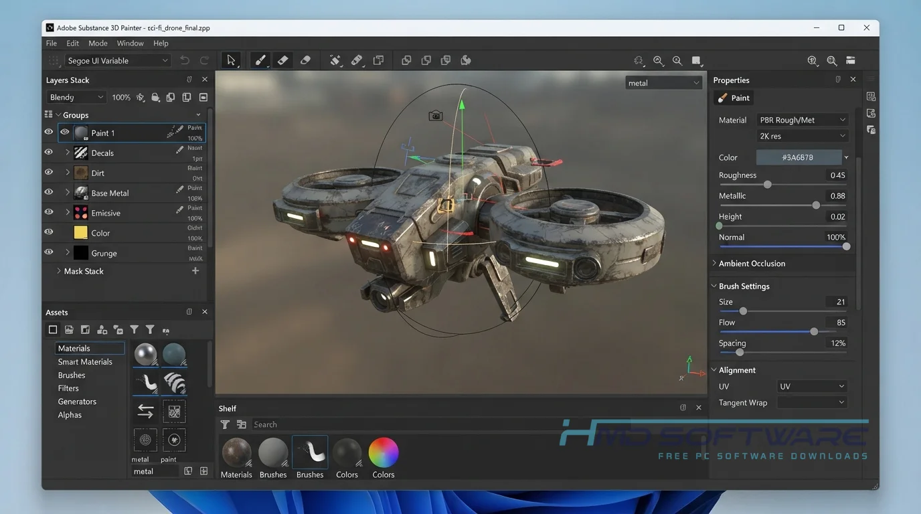
Task: Toggle the Emicsive layer eye icon
Action: [49, 212]
